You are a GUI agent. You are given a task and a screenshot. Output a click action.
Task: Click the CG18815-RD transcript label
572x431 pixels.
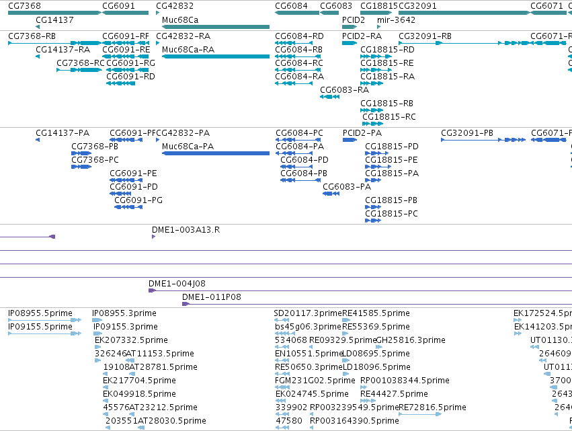tap(387, 50)
